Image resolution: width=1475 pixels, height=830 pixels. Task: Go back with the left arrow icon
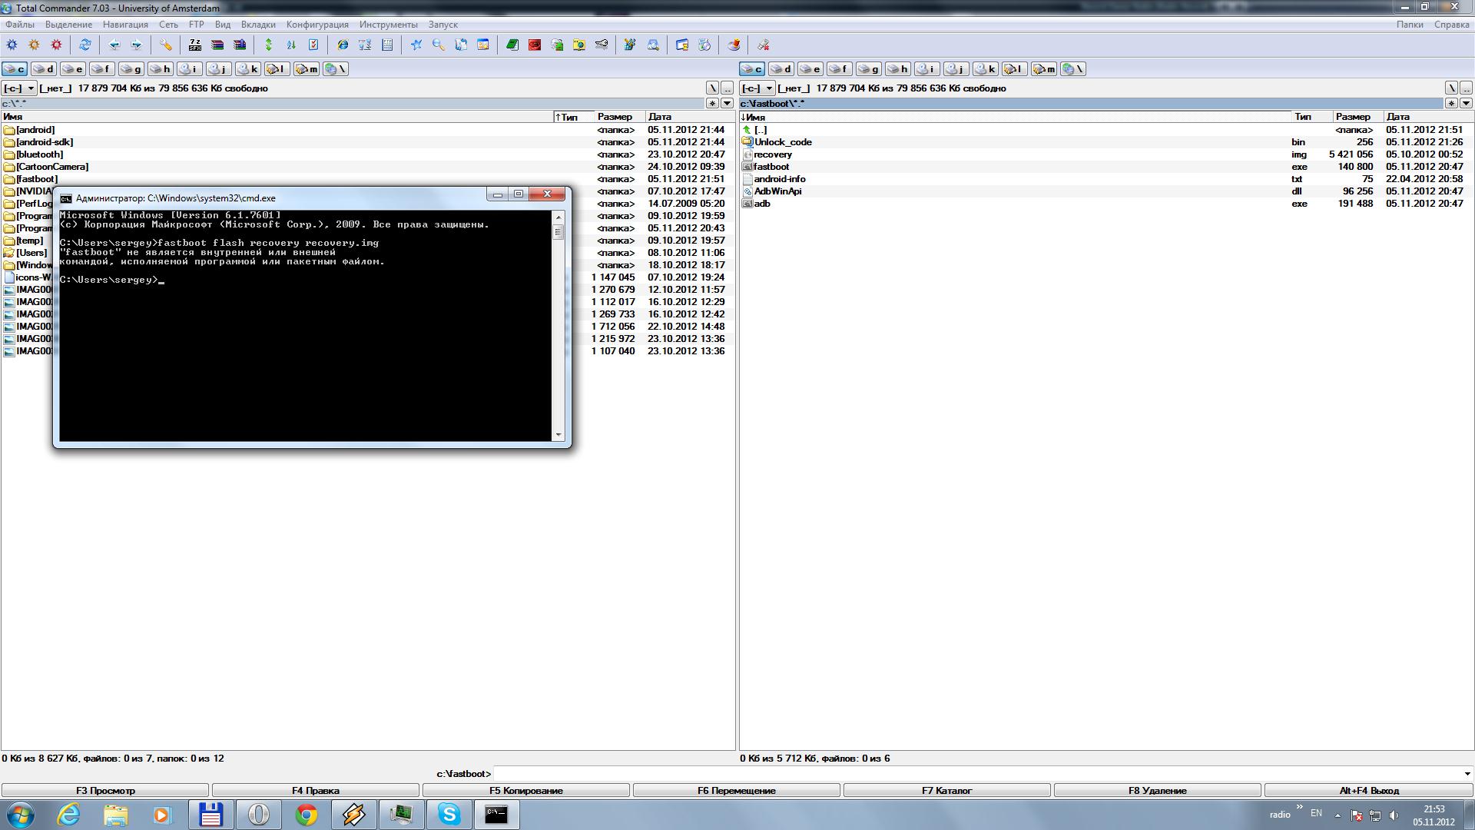[114, 45]
